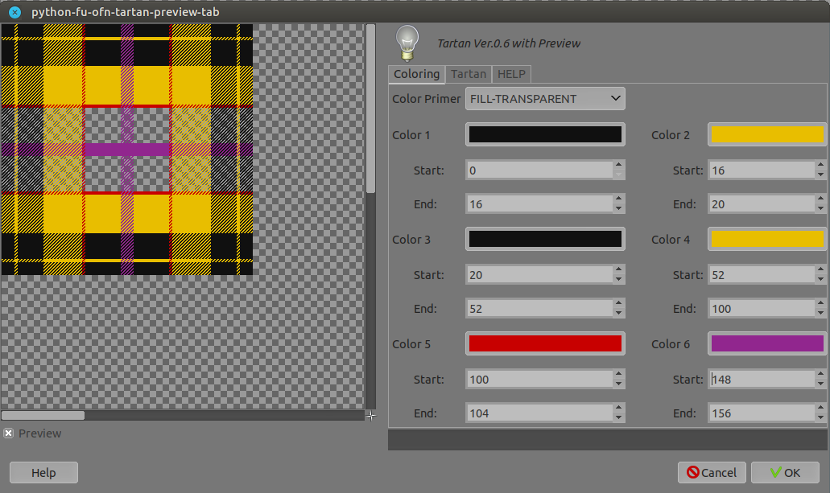Click the lightbulb icon beside Tartan title

point(407,43)
